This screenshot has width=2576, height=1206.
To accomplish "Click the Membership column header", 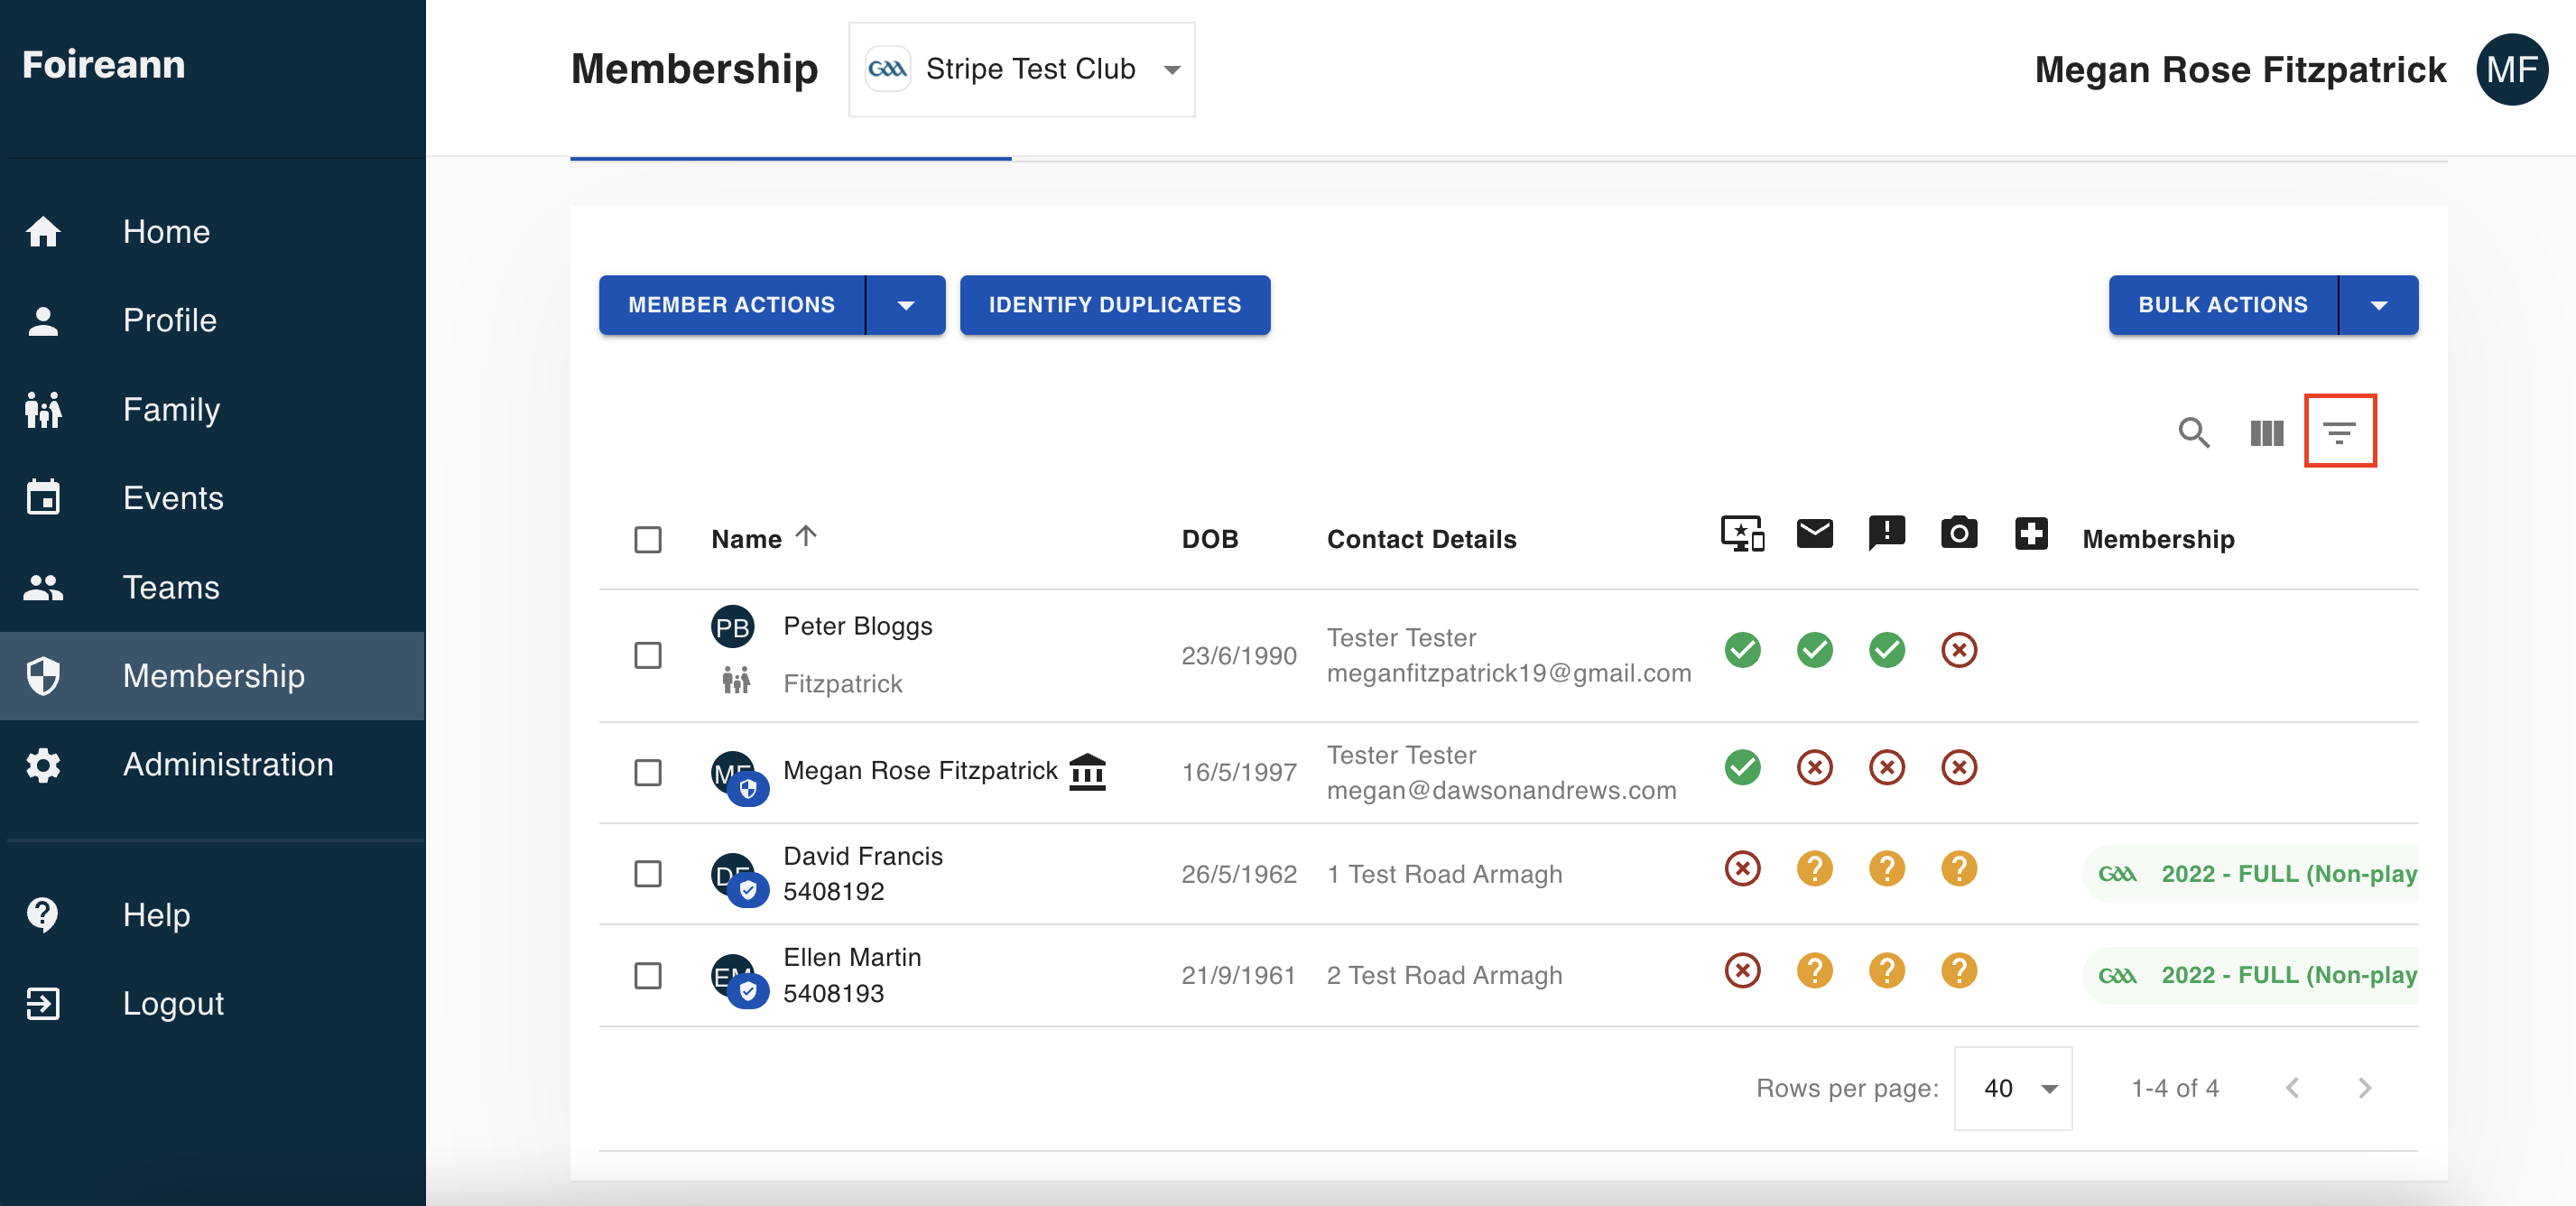I will click(x=2158, y=539).
